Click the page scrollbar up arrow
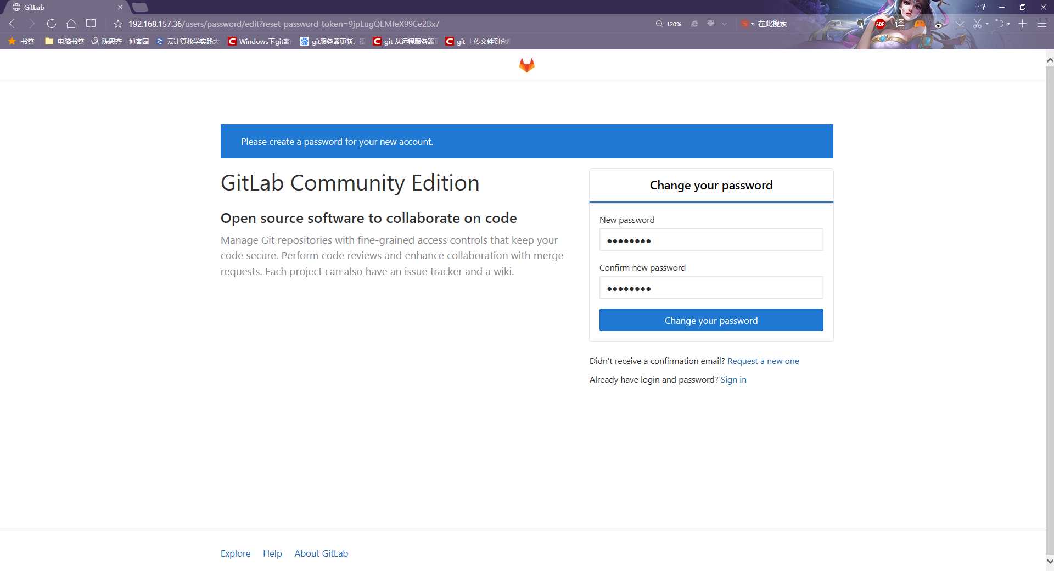This screenshot has height=571, width=1054. tap(1050, 59)
